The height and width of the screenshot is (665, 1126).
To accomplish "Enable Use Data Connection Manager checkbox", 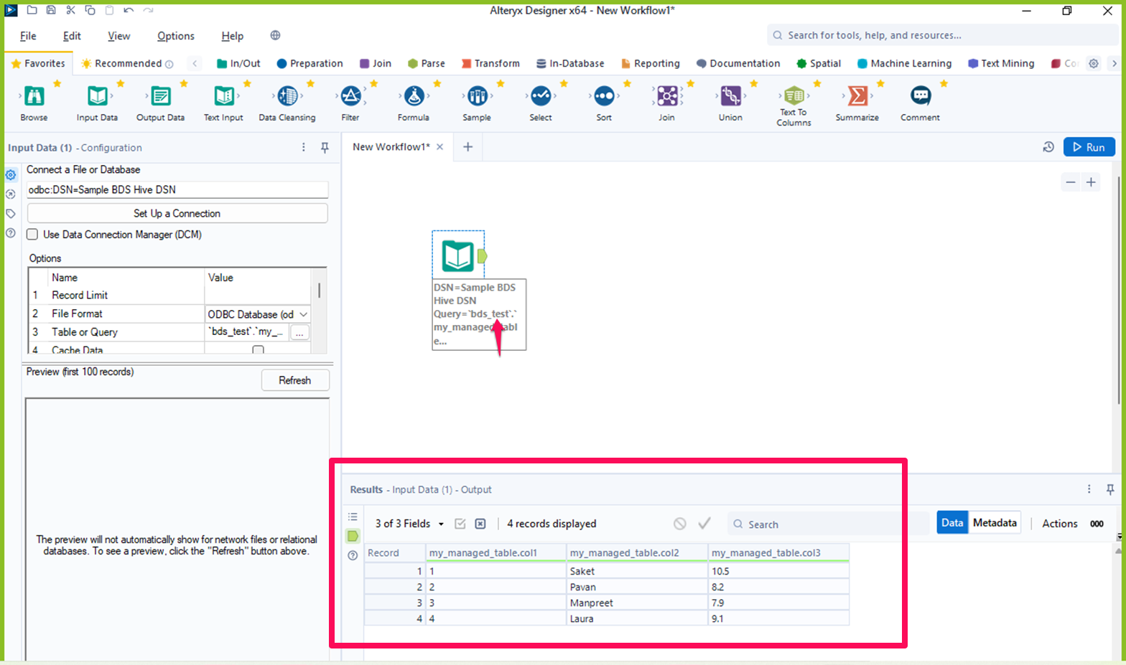I will 32,235.
